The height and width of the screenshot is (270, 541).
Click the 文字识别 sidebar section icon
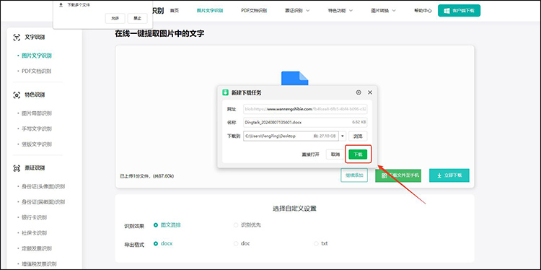(x=17, y=38)
